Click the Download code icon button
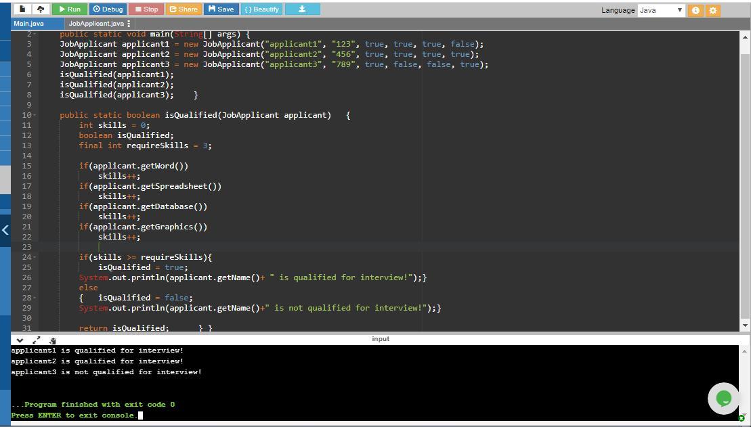 click(302, 9)
